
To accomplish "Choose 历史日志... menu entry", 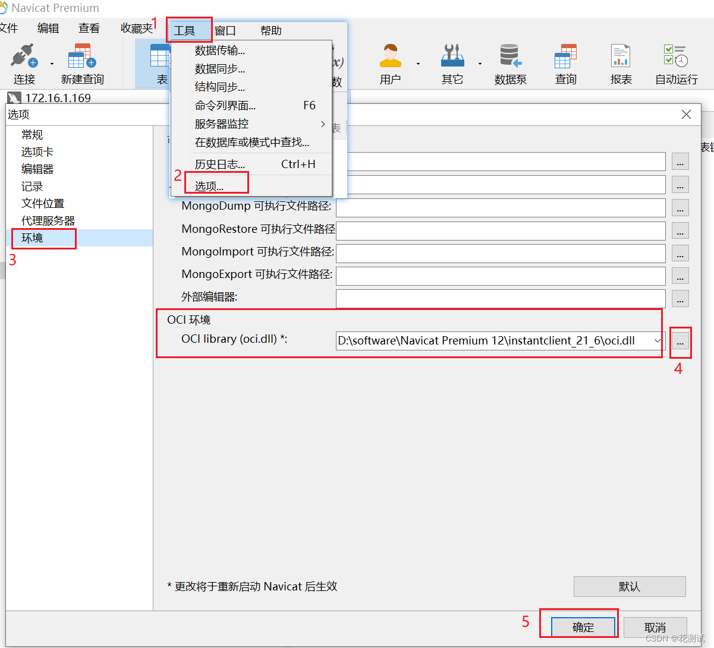I will (251, 165).
